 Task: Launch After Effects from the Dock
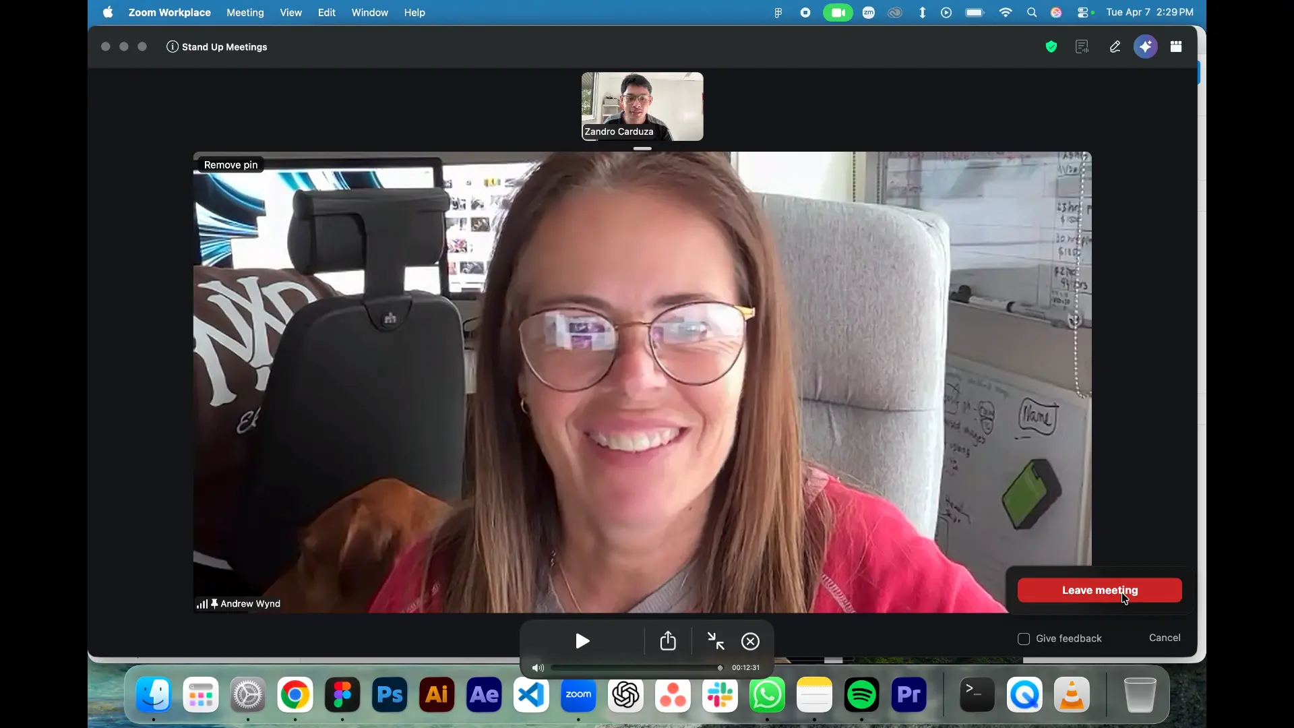(x=484, y=695)
